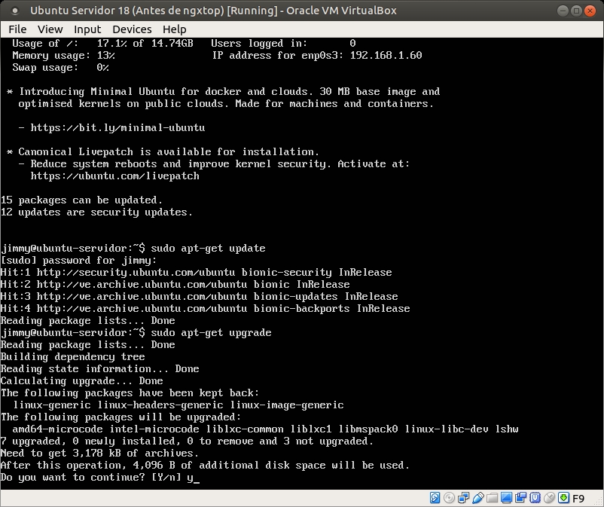The width and height of the screenshot is (604, 507).
Task: Click the green arrow keyboard capture icon
Action: coord(563,498)
